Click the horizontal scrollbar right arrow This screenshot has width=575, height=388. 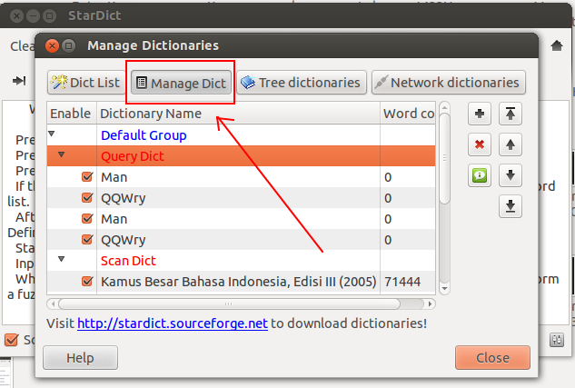[430, 304]
